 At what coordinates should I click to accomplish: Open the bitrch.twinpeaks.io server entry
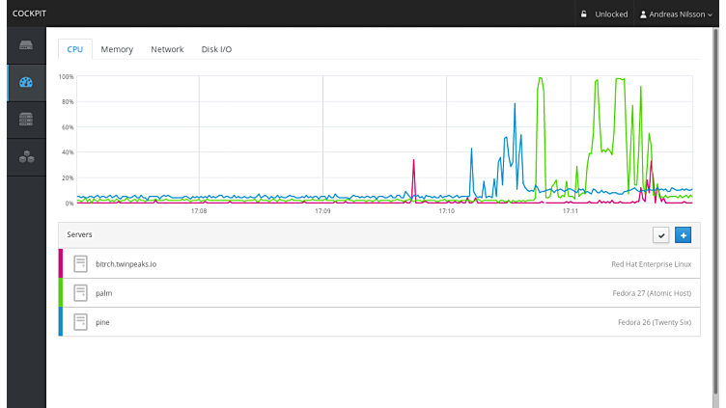tap(126, 263)
